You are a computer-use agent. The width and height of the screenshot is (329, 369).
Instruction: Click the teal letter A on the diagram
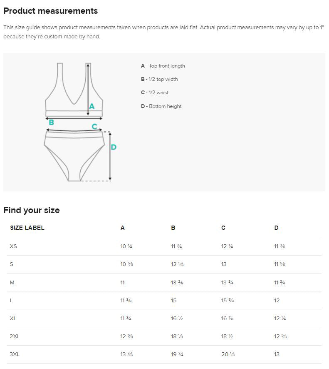pos(92,106)
